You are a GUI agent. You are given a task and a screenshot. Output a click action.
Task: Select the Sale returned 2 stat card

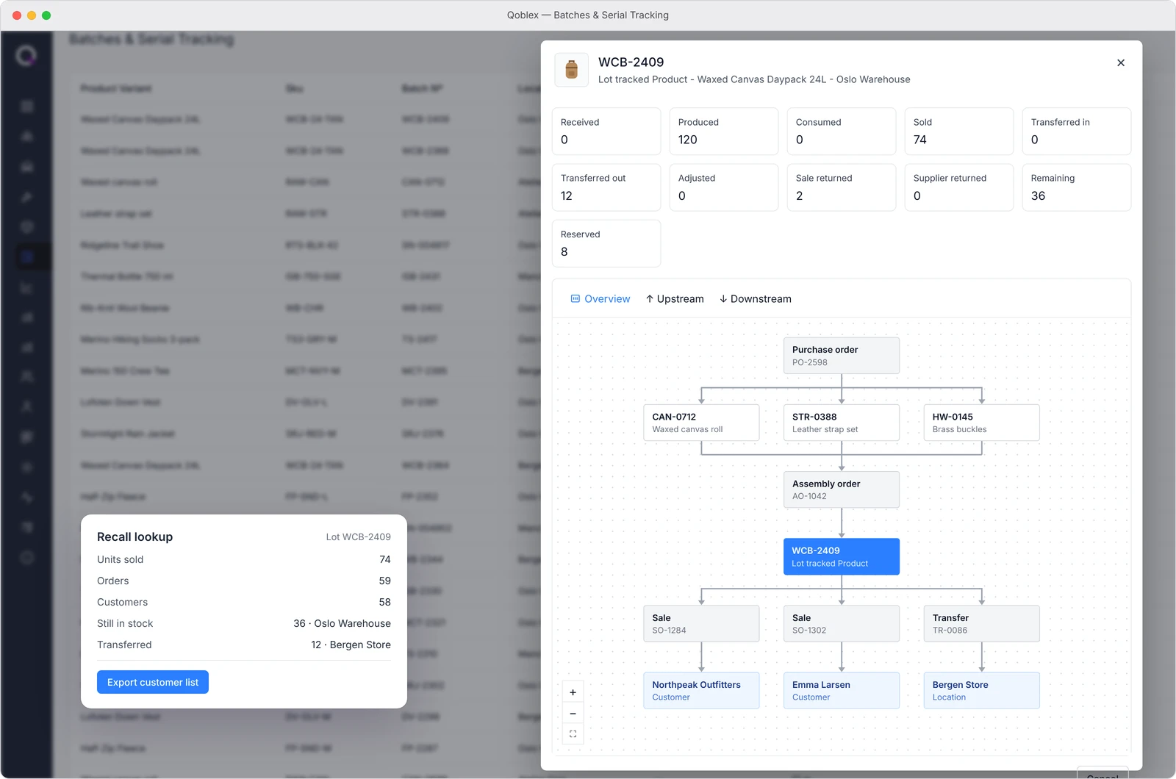point(842,187)
